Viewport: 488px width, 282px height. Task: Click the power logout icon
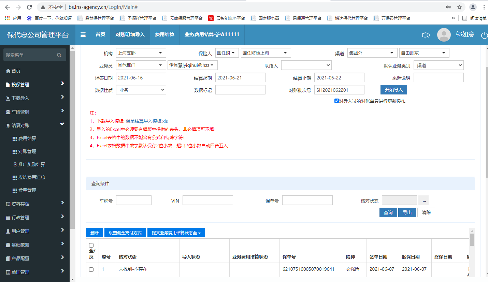tap(484, 35)
